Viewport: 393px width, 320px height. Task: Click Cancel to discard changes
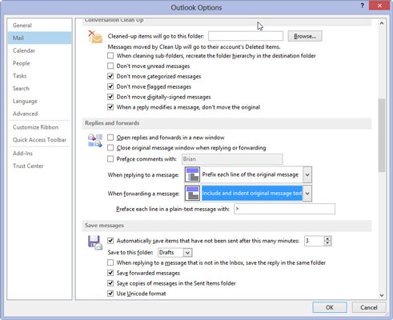pos(369,307)
